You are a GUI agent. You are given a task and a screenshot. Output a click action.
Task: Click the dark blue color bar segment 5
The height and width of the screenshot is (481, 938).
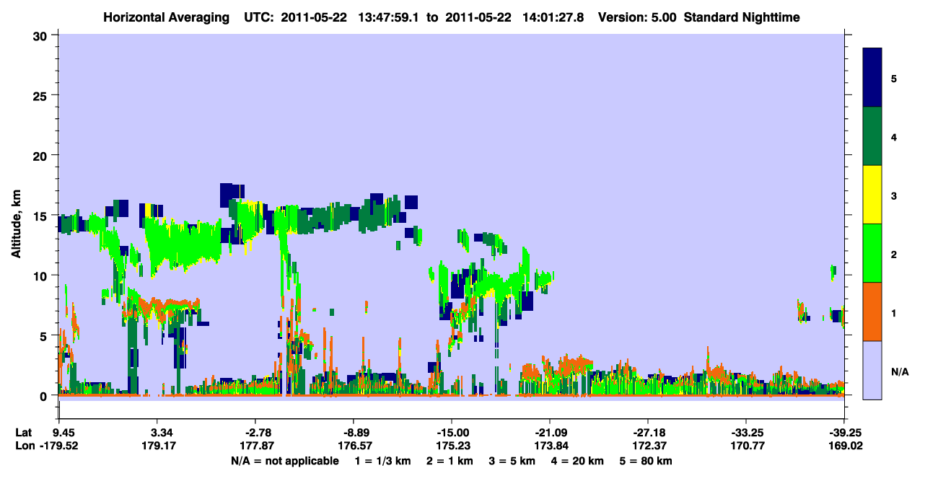click(872, 77)
